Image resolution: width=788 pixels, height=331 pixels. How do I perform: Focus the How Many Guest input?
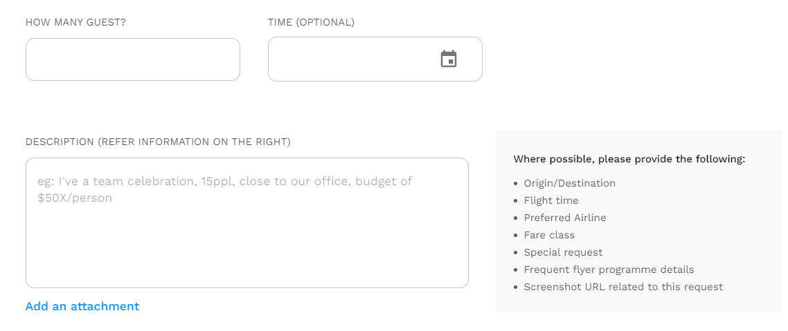133,59
